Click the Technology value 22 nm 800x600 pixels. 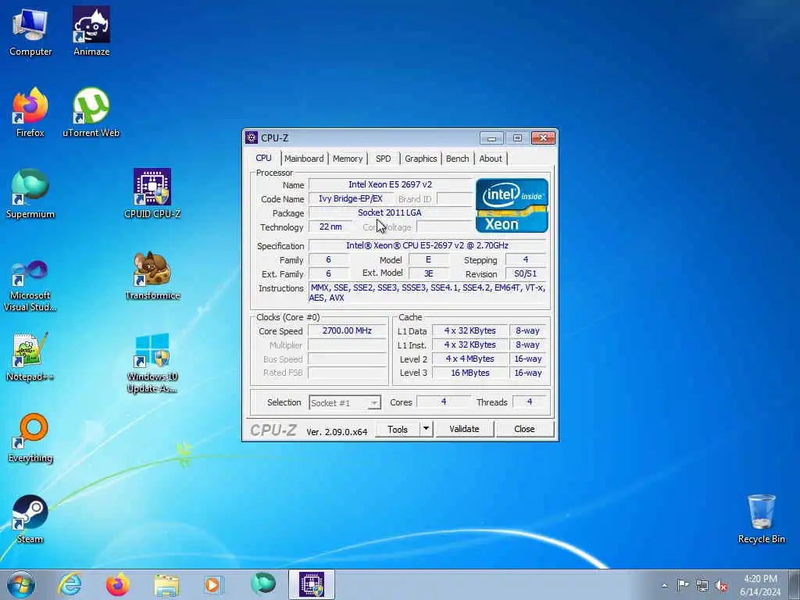point(330,227)
